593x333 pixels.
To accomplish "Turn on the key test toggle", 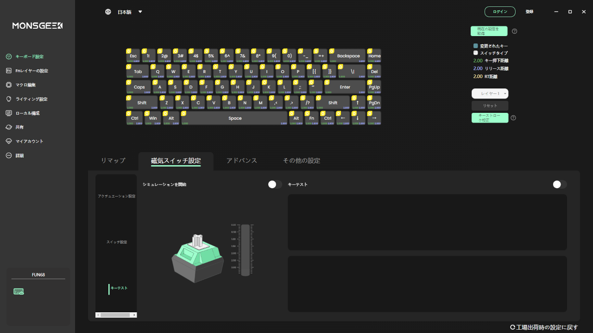I will pyautogui.click(x=559, y=185).
